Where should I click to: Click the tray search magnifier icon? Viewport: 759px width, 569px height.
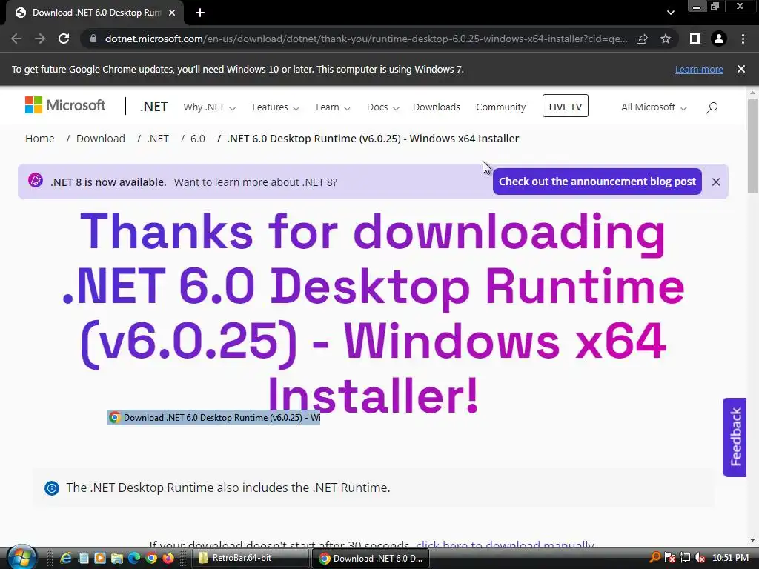(655, 558)
